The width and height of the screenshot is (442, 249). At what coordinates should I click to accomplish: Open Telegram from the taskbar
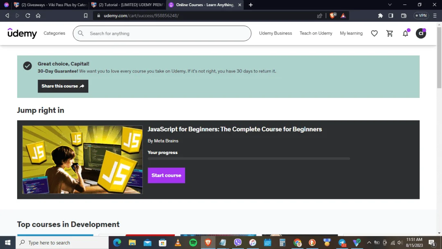tap(342, 242)
